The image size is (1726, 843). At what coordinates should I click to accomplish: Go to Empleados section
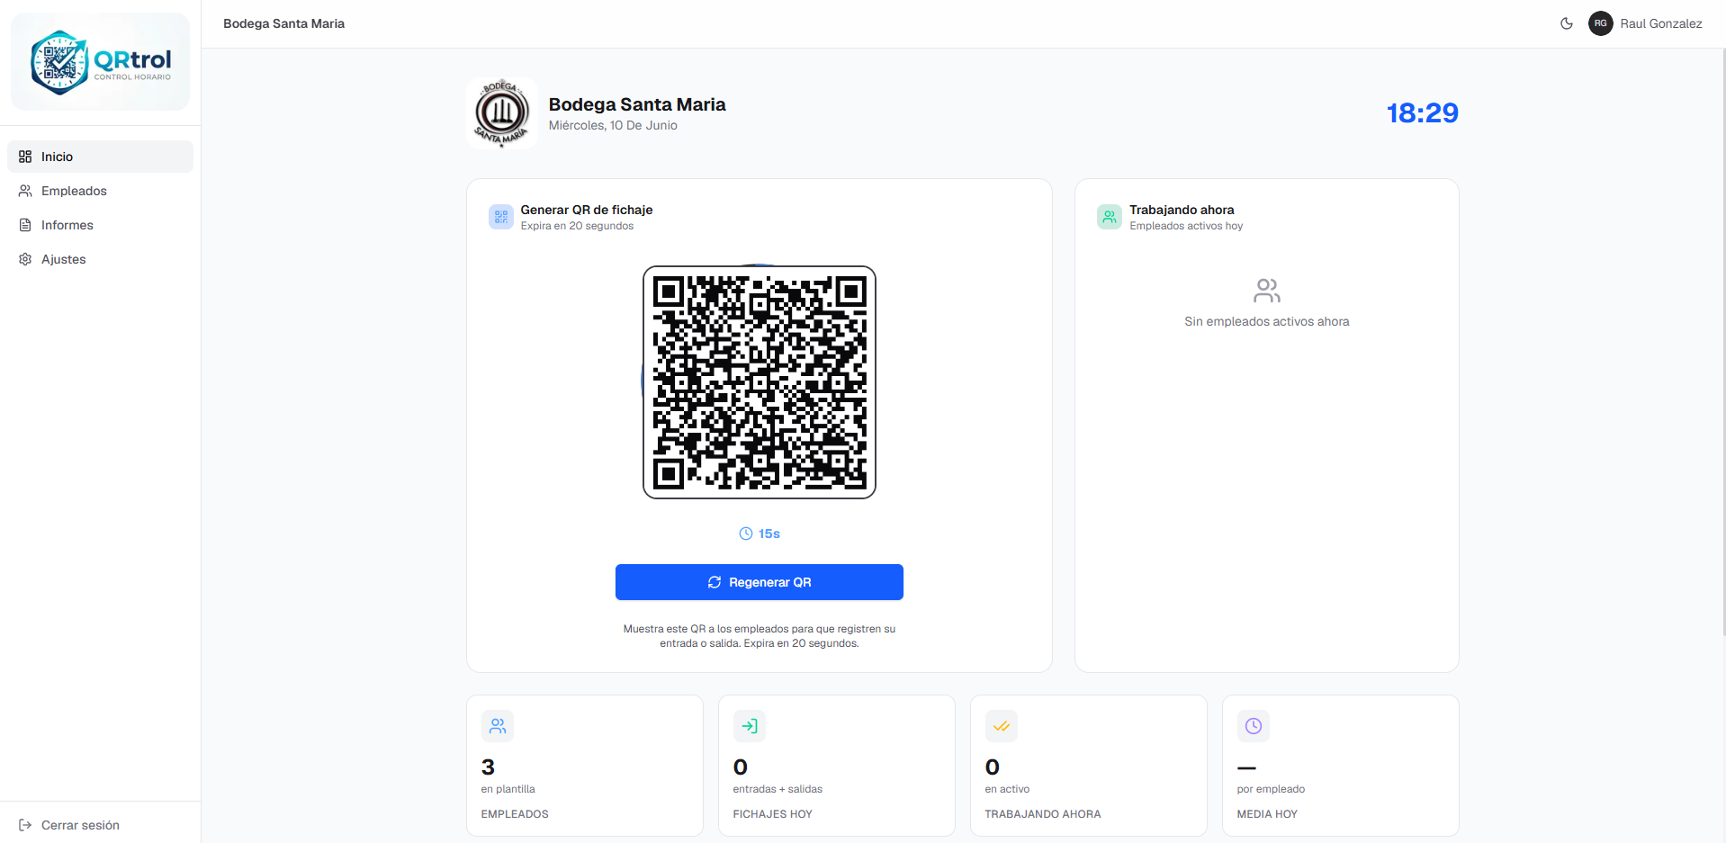[100, 191]
